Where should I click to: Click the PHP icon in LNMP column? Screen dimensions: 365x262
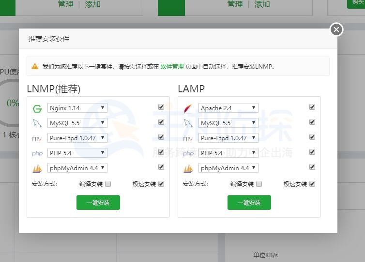tap(37, 153)
